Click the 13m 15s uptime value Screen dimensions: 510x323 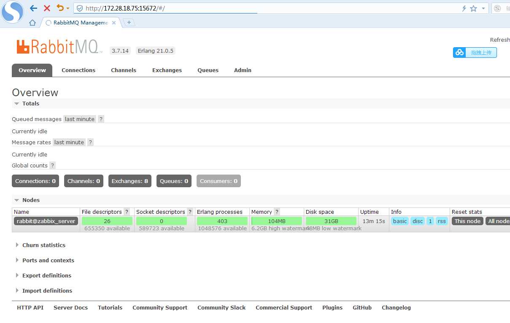pyautogui.click(x=374, y=221)
